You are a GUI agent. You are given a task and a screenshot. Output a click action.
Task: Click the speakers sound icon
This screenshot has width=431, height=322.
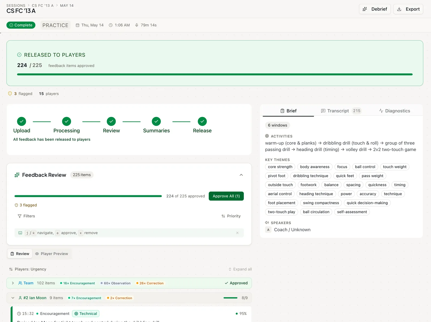267,223
